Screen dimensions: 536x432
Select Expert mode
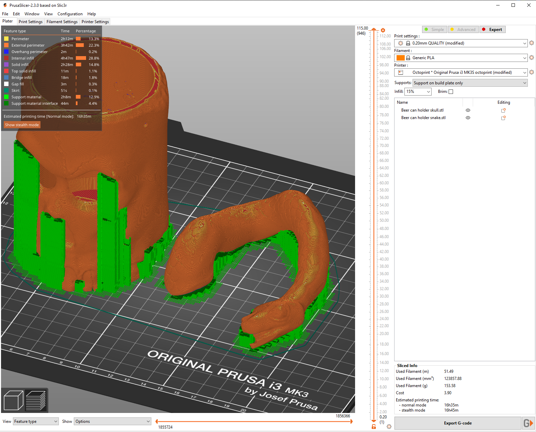click(x=493, y=30)
